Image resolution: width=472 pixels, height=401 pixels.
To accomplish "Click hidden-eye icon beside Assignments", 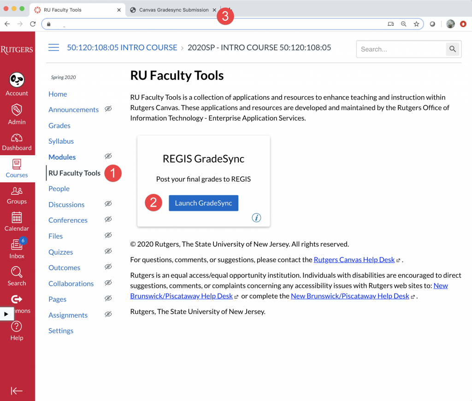I will [108, 314].
